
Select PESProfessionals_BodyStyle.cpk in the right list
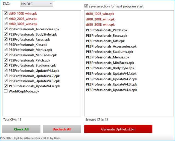110,68
